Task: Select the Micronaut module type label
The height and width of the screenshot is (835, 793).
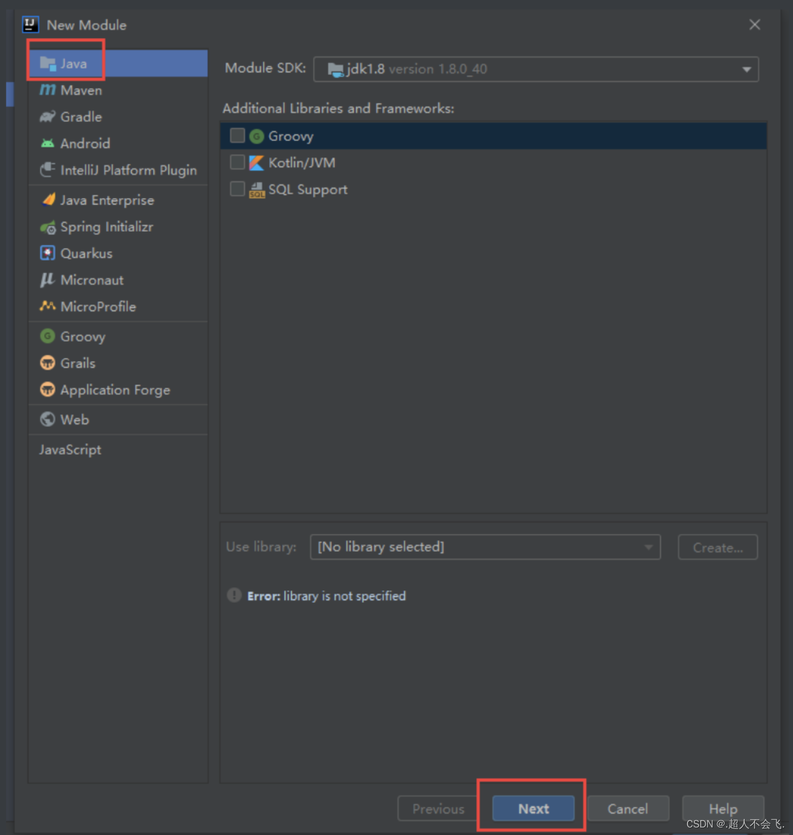Action: (x=92, y=280)
